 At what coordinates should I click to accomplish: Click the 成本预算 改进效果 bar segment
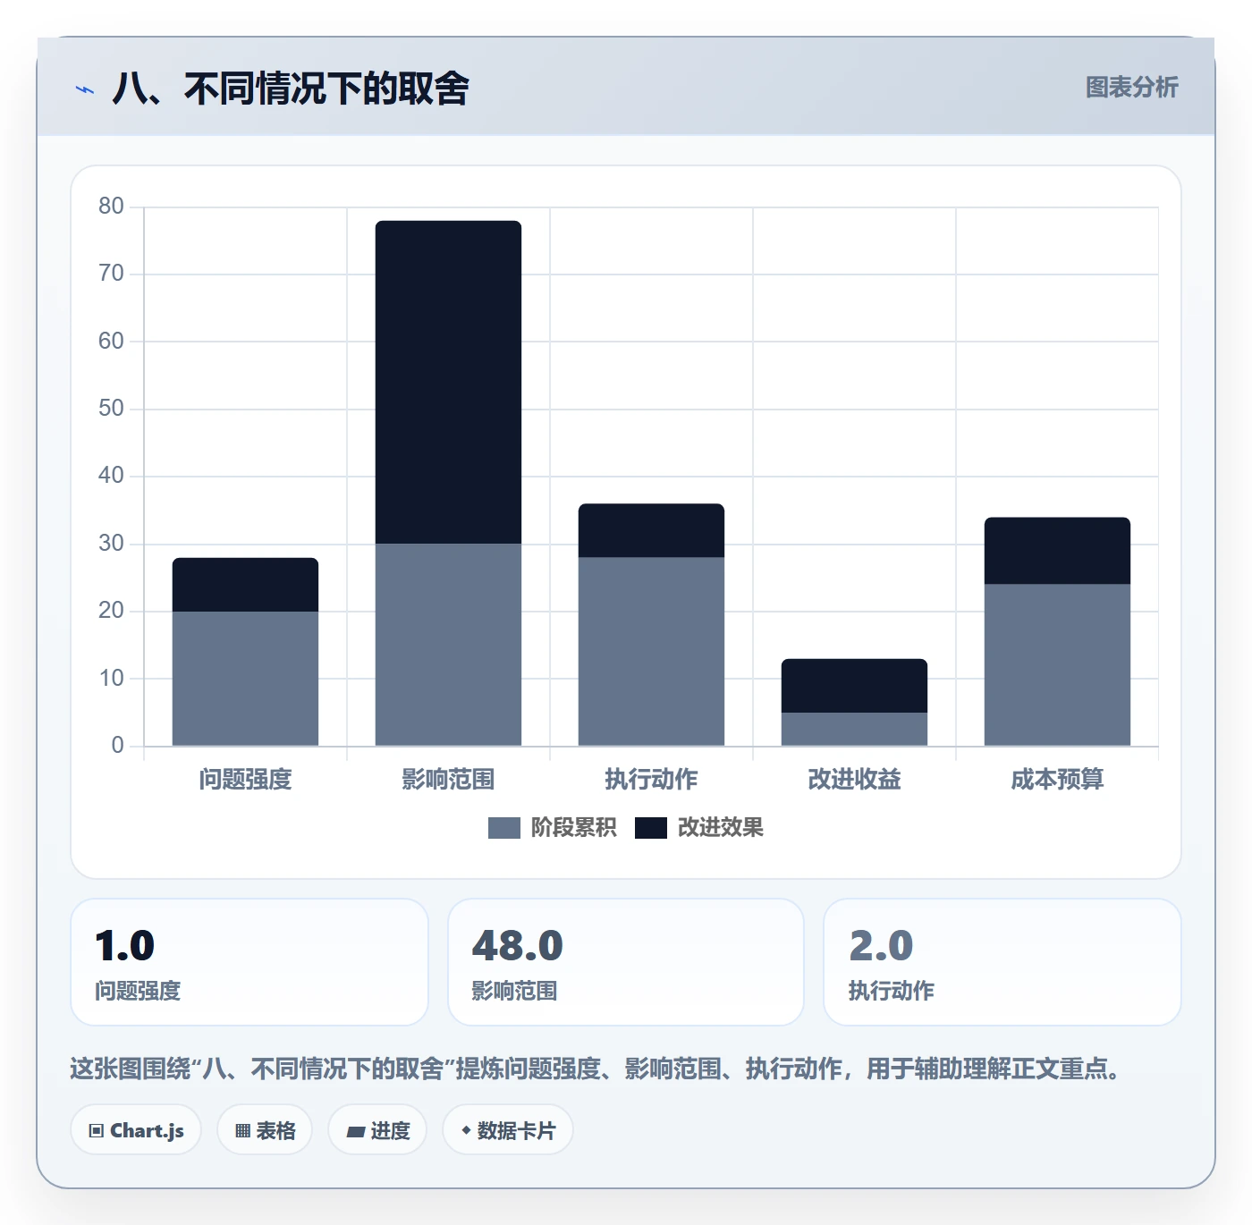click(1057, 551)
